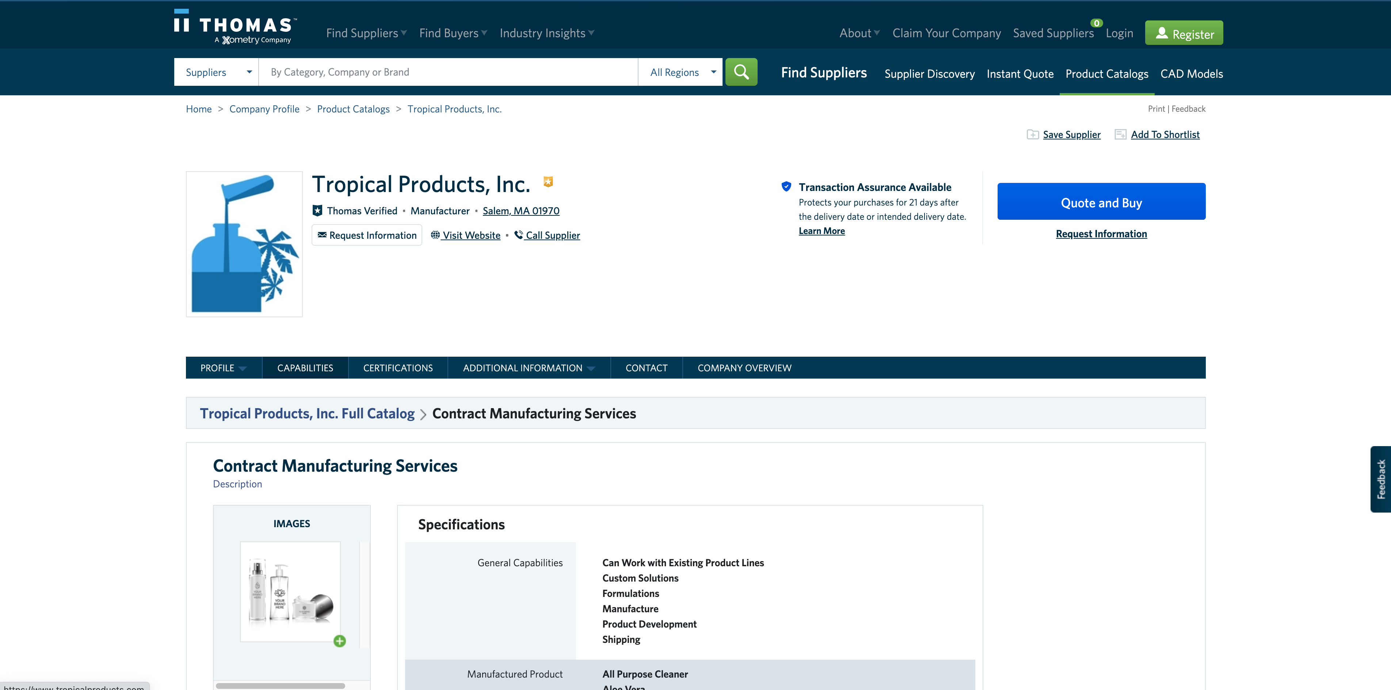
Task: Click the green magnifying glass search button
Action: (741, 72)
